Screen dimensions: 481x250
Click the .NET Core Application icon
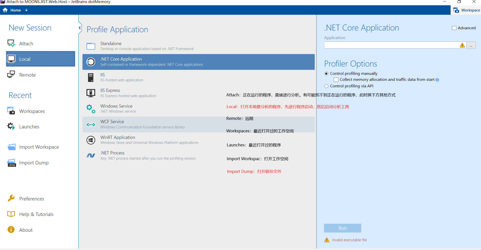click(91, 62)
